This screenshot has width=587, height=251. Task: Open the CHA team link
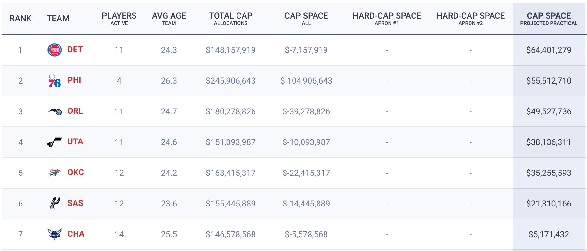pyautogui.click(x=76, y=234)
